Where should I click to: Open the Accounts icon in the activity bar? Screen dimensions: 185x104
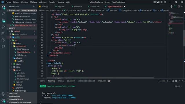click(x=3, y=94)
